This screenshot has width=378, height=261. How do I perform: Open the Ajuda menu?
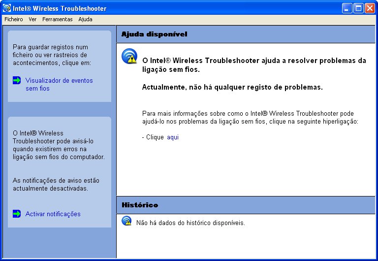pyautogui.click(x=85, y=19)
